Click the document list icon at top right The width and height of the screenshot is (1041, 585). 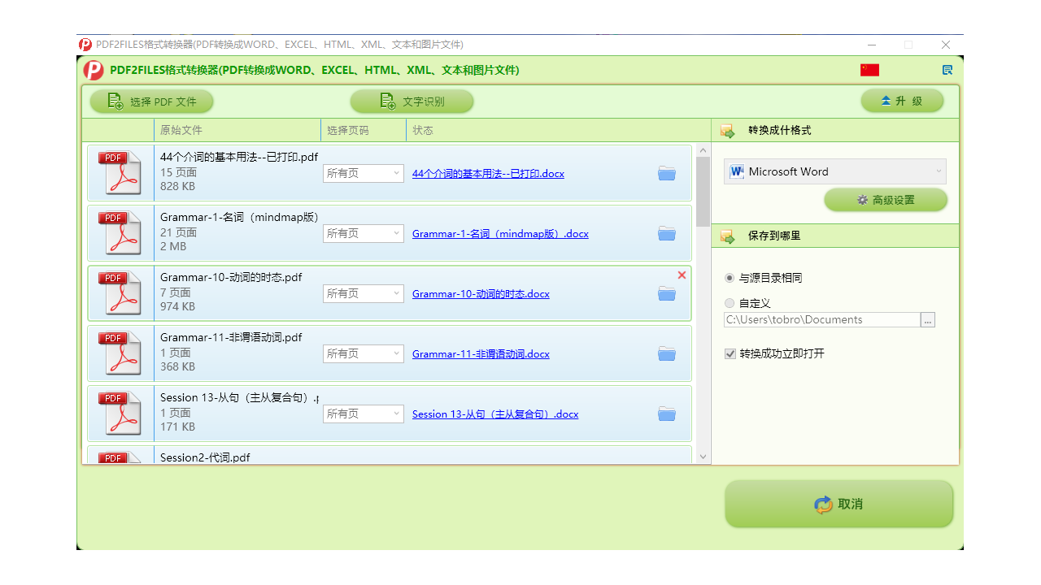click(x=947, y=69)
